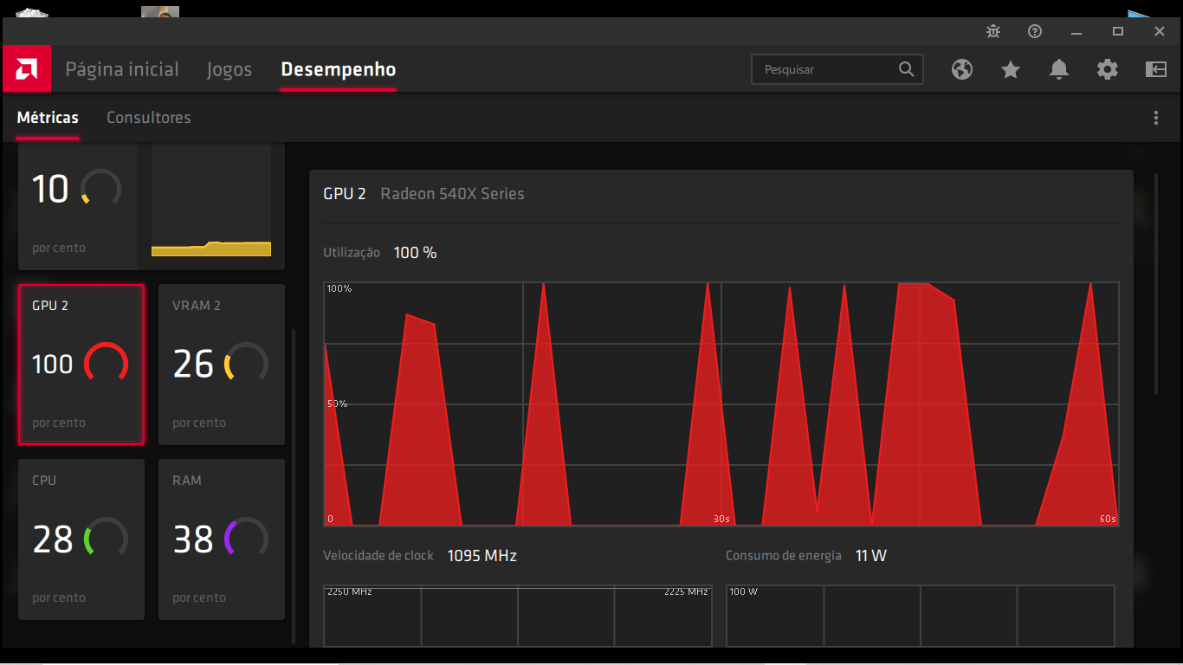Click the Radeon 540X Series label
Viewport: 1183px width, 665px height.
(452, 194)
